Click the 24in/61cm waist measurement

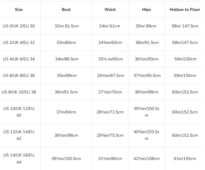[x=110, y=26]
